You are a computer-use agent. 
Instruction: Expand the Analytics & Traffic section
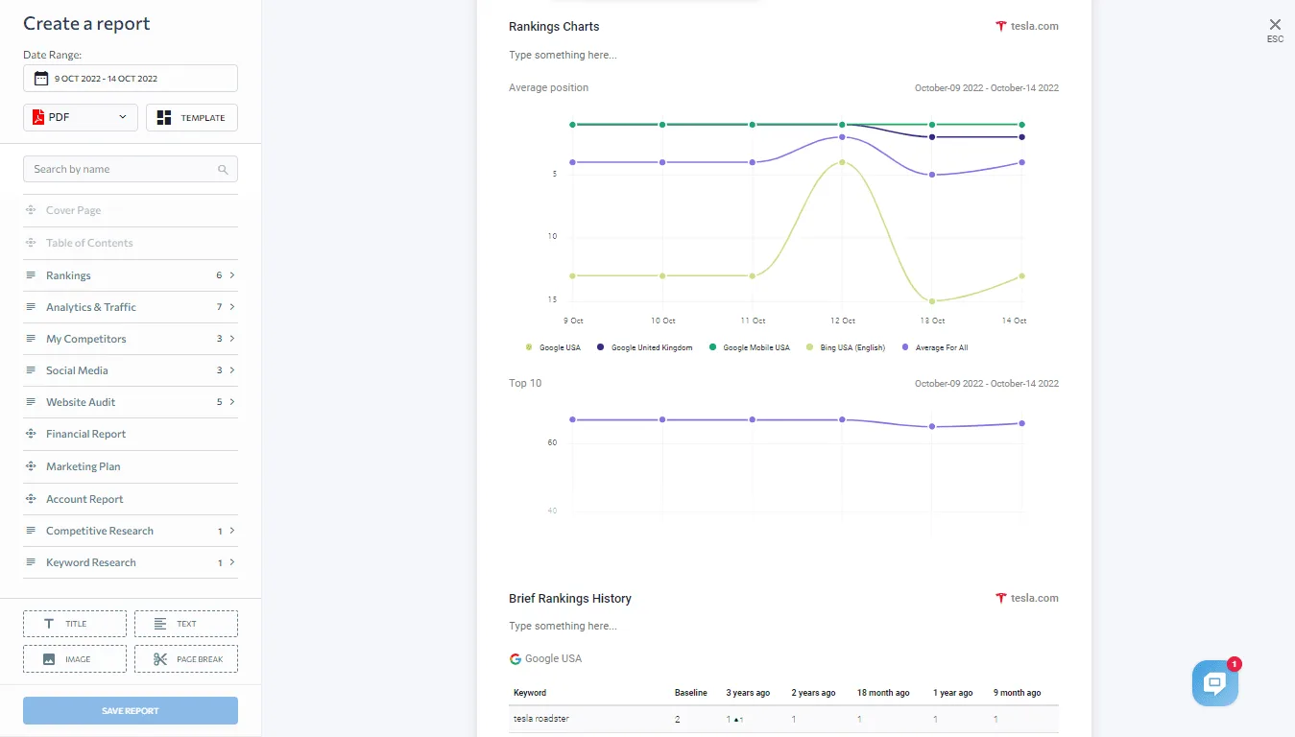click(130, 307)
